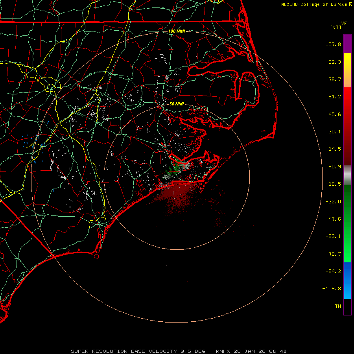This screenshot has height=354, width=354.
Task: Click the -16.5 legend value
Action: click(x=333, y=184)
